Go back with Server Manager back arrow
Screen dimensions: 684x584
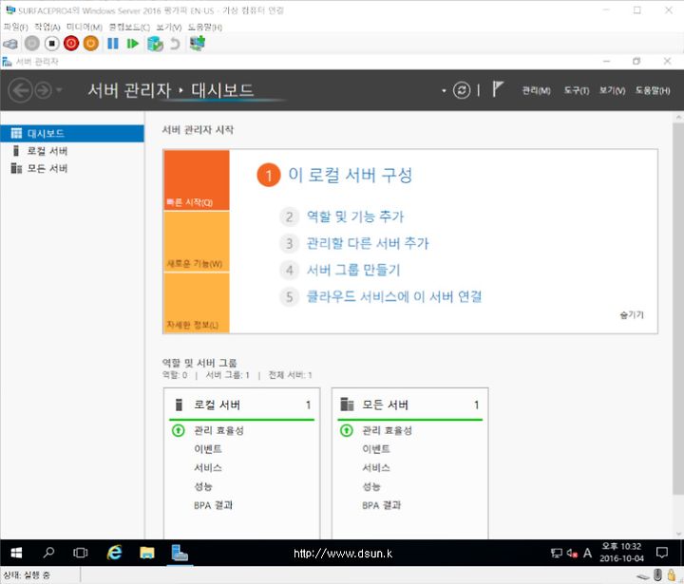(20, 90)
